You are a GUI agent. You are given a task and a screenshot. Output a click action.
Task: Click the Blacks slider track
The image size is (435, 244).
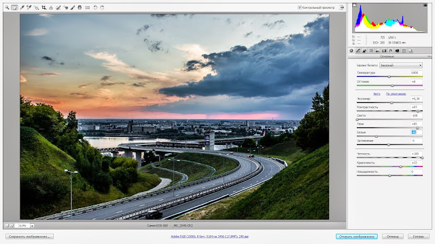click(x=389, y=144)
